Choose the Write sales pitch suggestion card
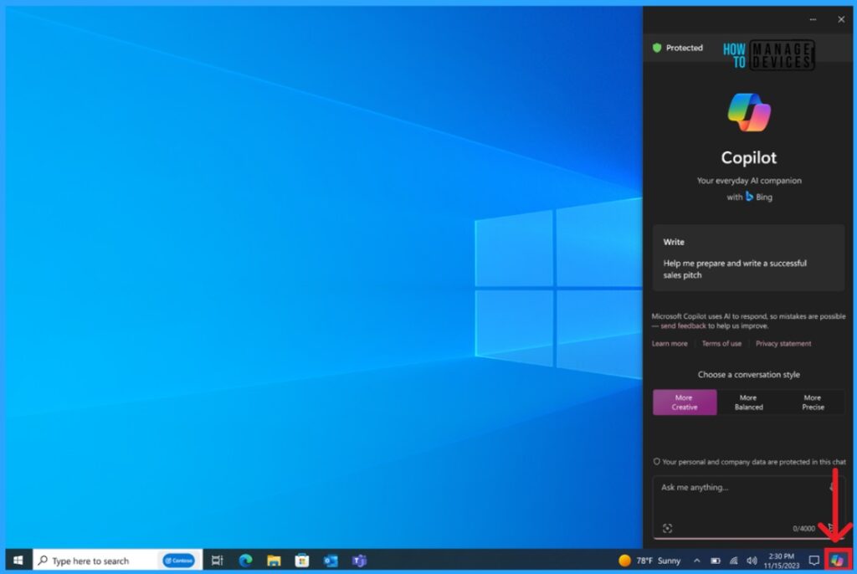This screenshot has width=857, height=574. pos(748,258)
